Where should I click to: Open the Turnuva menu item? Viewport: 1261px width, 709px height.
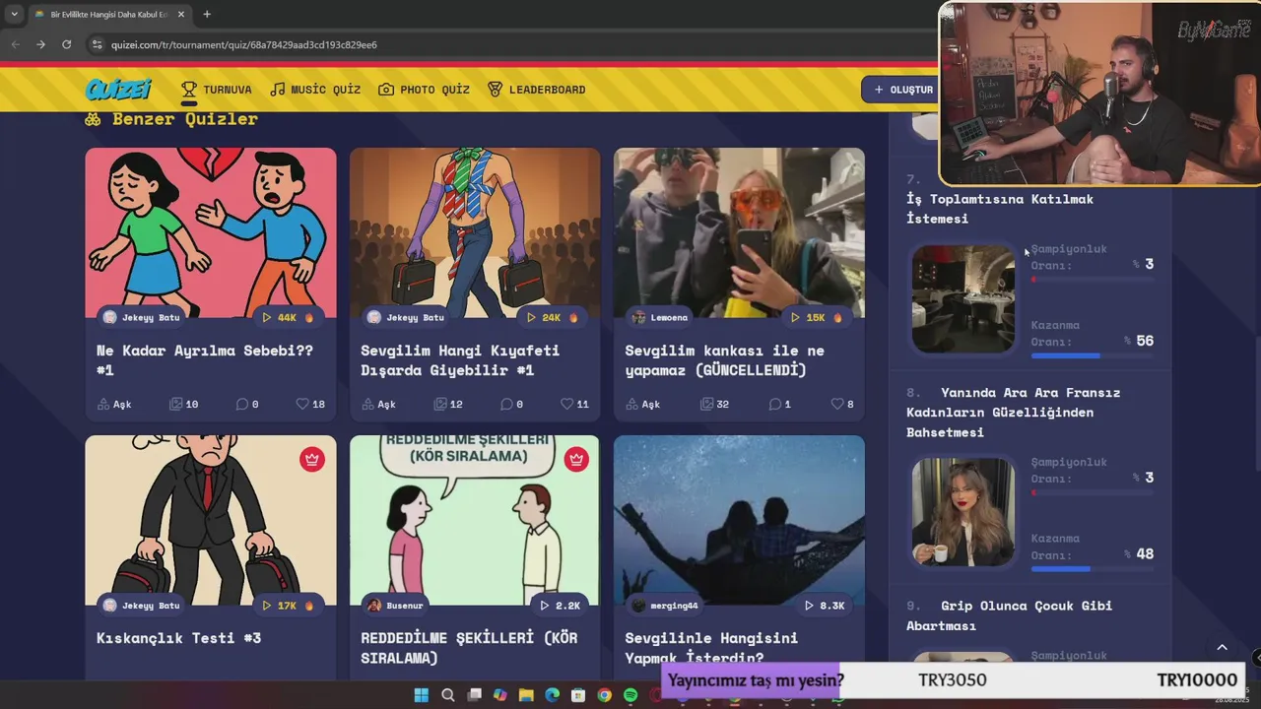click(216, 90)
